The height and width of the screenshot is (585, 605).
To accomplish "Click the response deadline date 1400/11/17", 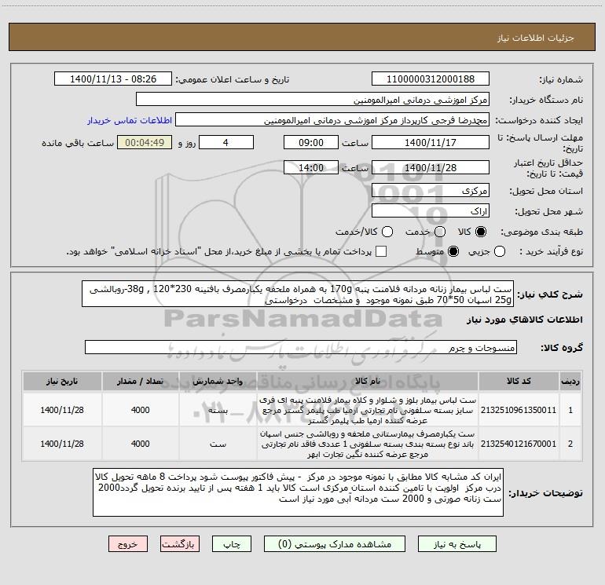I will tap(431, 143).
